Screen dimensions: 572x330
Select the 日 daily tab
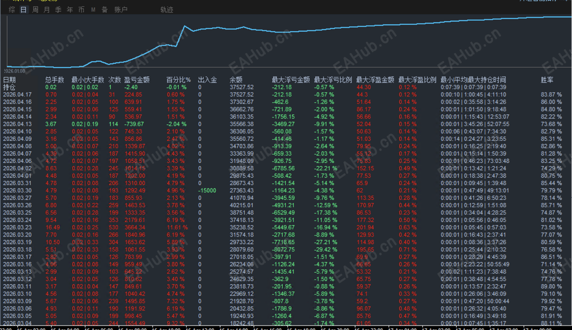(24, 10)
